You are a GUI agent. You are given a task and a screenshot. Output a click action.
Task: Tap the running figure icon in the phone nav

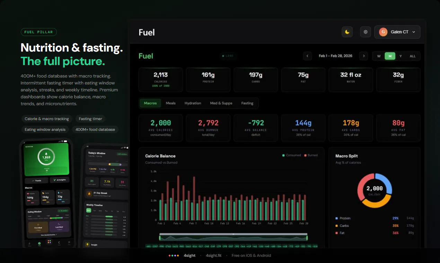[x=29, y=243]
